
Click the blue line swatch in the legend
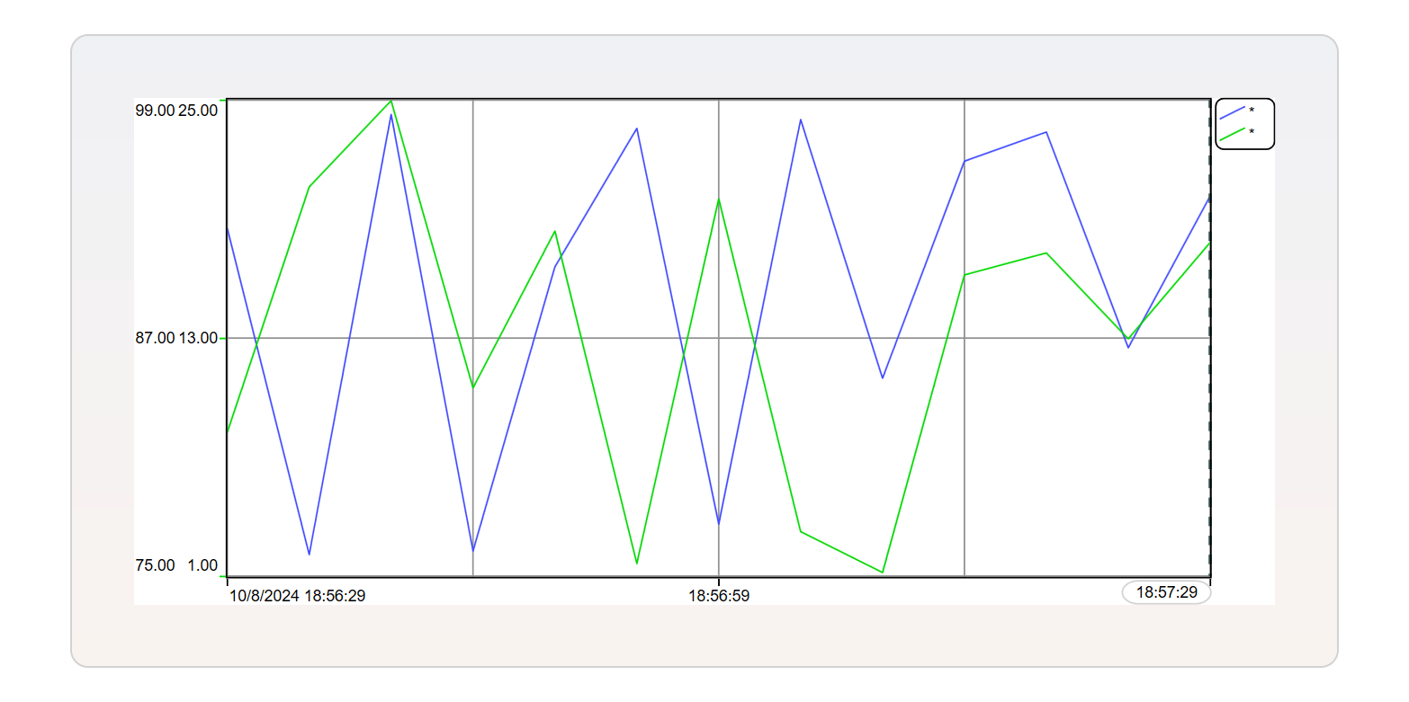click(x=1232, y=112)
